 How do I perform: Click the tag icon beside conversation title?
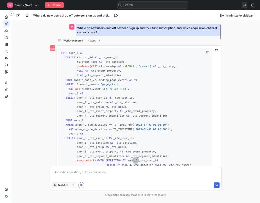[x=116, y=15]
